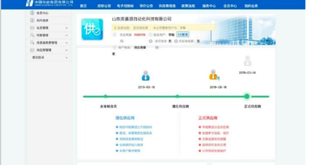
Task: Select 供应商信息 in the top menu
Action: coord(167,6)
